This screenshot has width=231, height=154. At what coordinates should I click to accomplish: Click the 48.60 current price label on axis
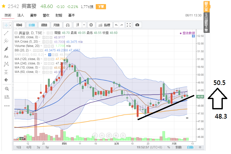200,97
